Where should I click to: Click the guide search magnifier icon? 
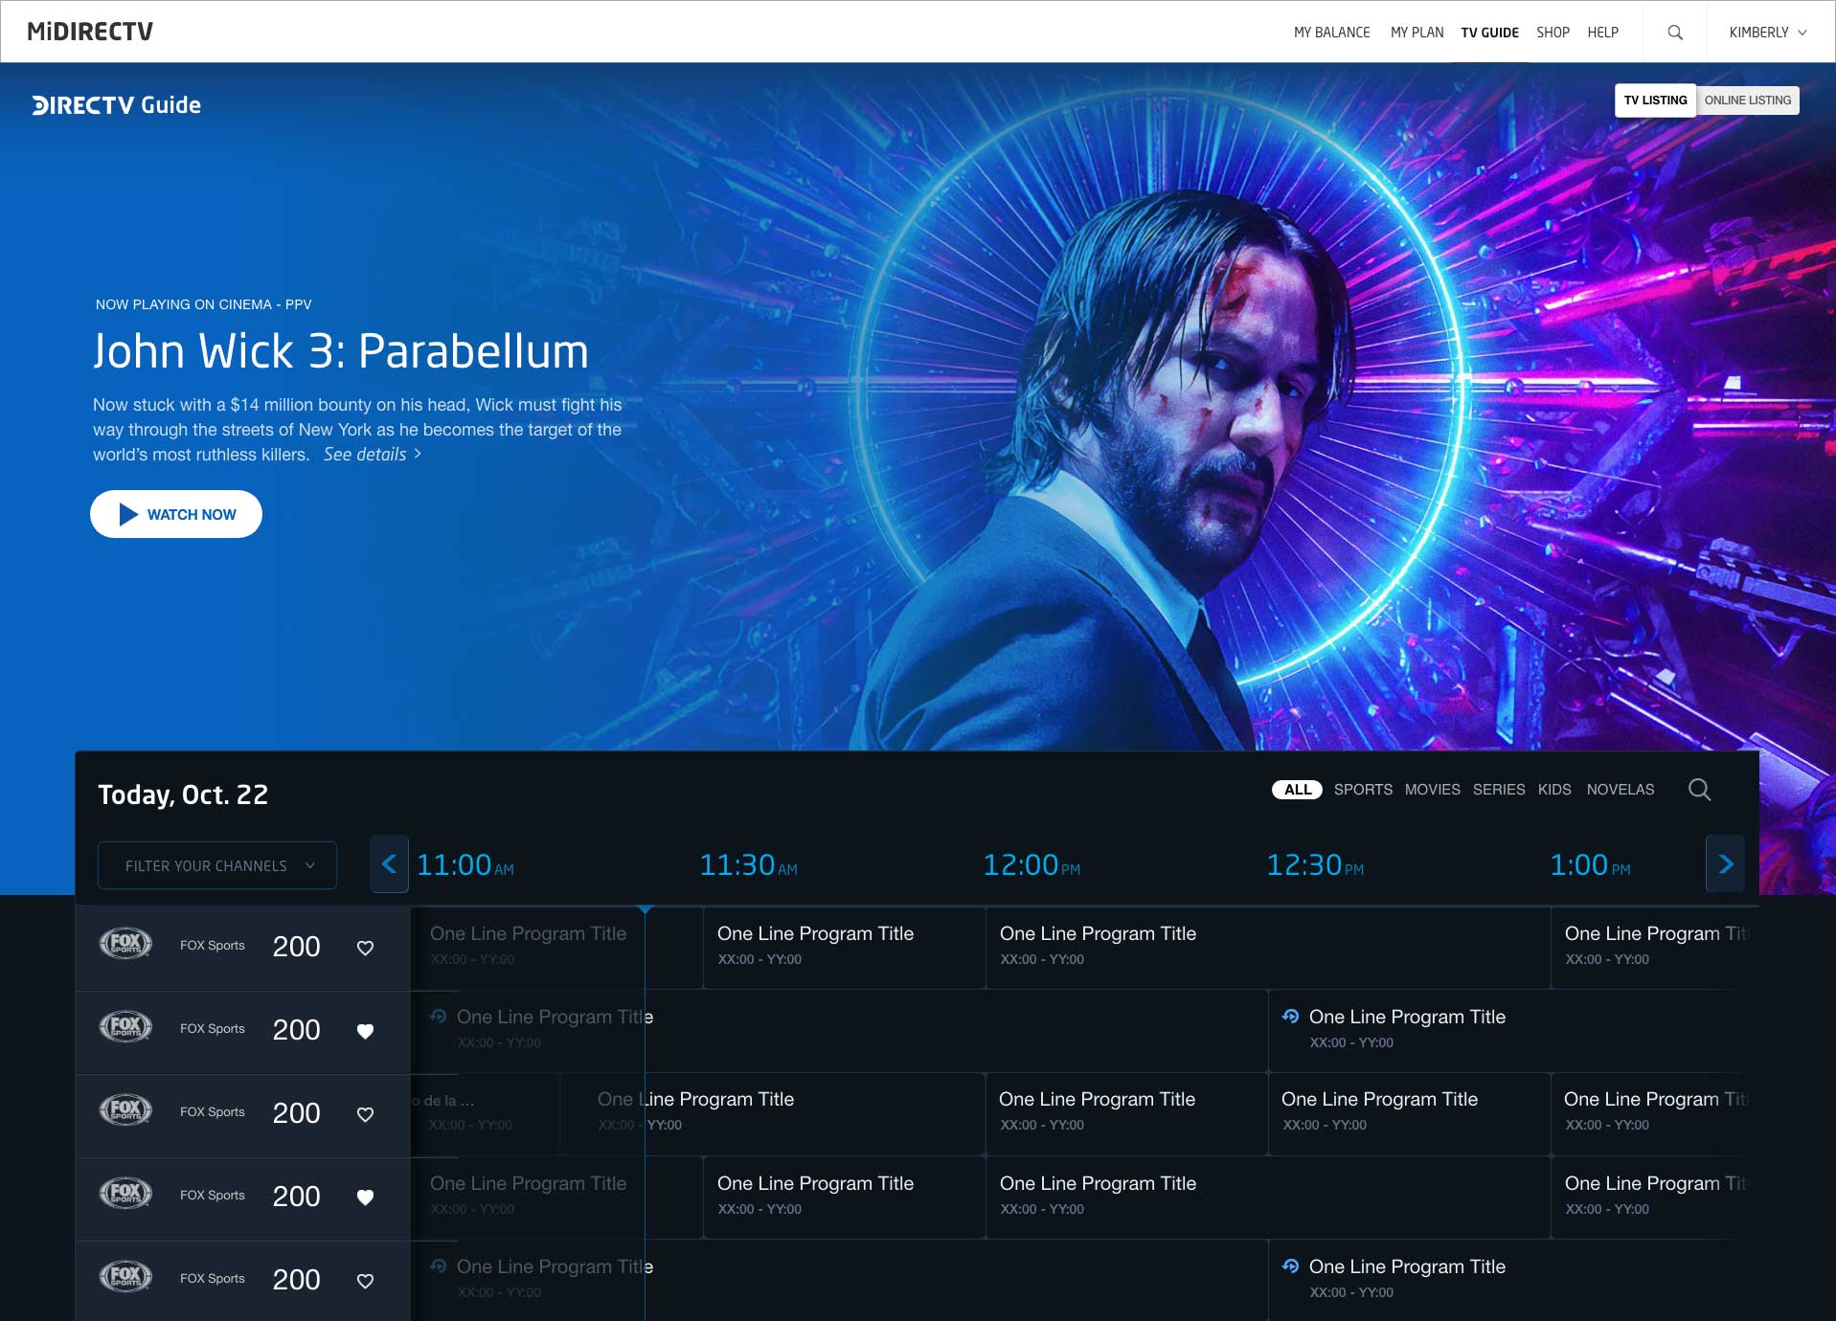click(1699, 790)
